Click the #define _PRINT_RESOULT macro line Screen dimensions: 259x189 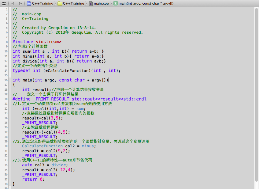point(80,99)
